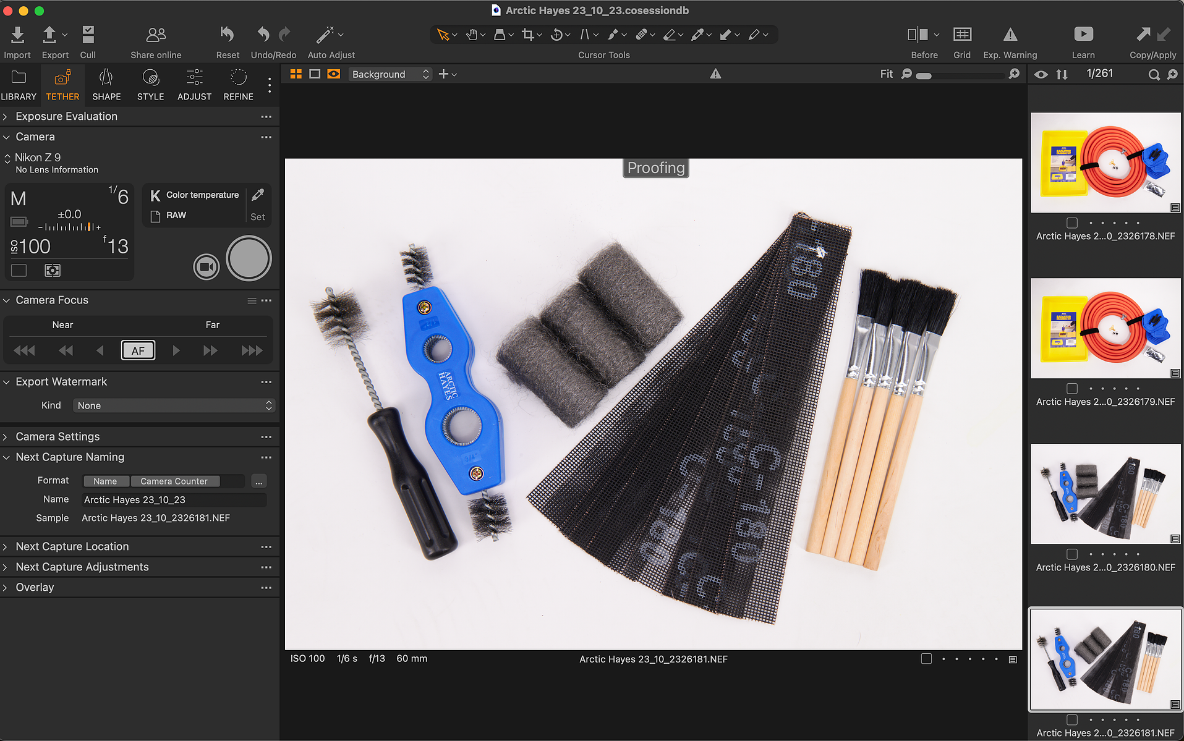
Task: Open browser sort options icon
Action: click(1062, 74)
